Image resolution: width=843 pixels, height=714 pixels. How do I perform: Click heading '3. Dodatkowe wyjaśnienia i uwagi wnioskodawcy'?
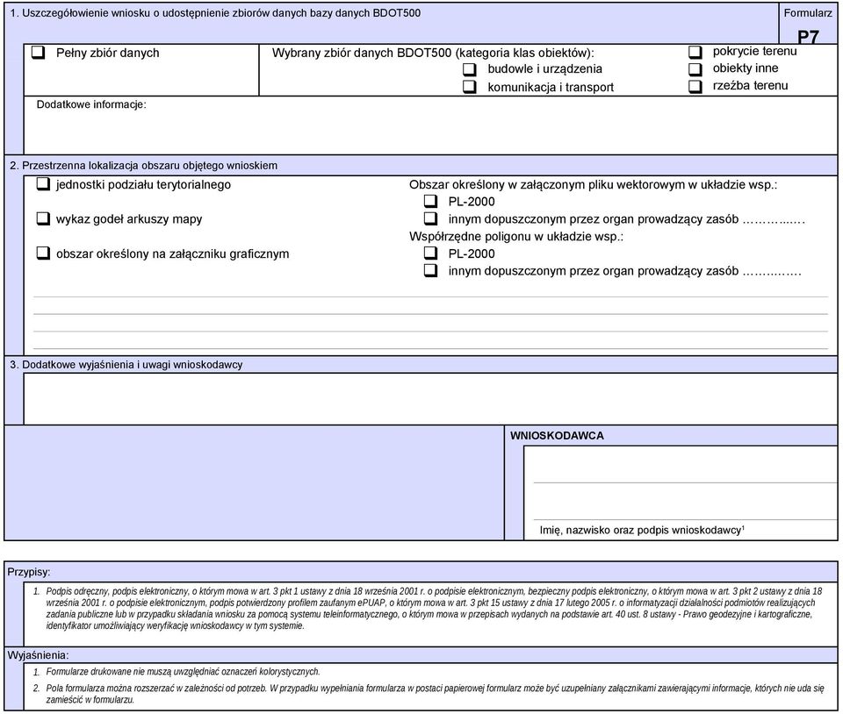[126, 365]
